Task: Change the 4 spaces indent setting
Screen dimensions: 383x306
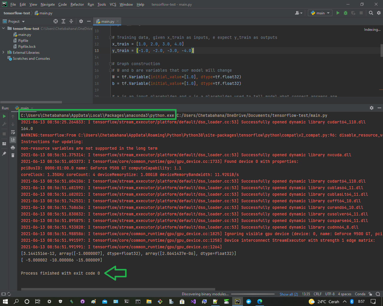Action: (x=345, y=294)
